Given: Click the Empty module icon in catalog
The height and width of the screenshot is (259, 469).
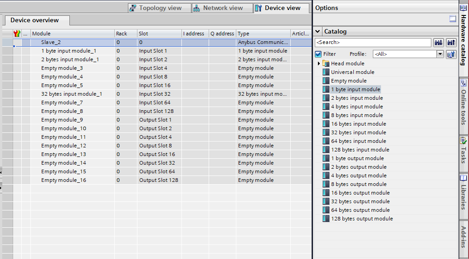Looking at the screenshot, I should click(326, 81).
